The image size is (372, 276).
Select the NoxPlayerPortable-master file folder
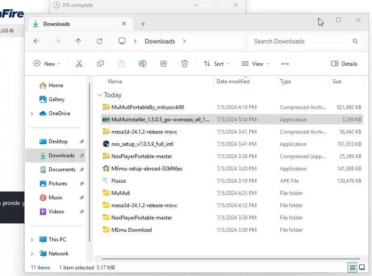(x=231, y=218)
